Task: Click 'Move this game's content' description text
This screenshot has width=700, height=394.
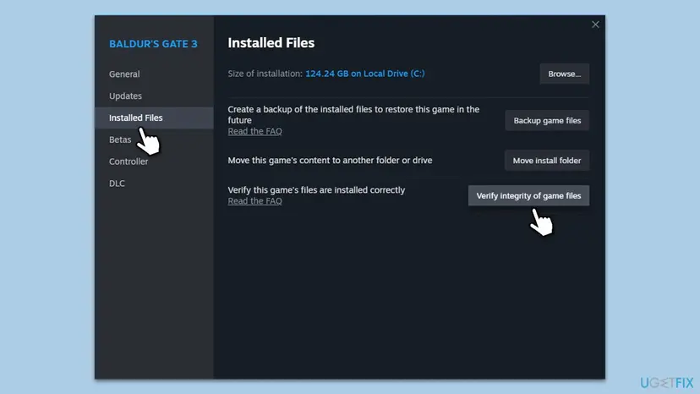Action: 330,160
